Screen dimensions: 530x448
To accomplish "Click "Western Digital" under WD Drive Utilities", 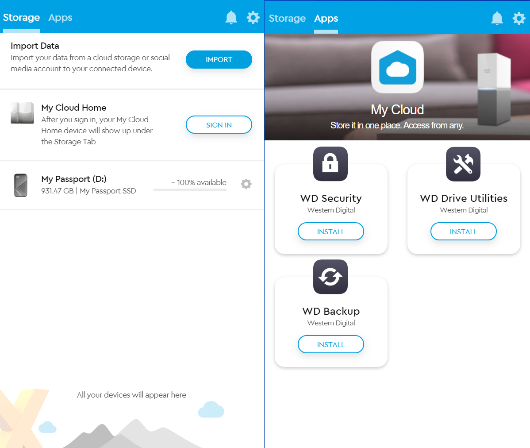I will point(464,210).
